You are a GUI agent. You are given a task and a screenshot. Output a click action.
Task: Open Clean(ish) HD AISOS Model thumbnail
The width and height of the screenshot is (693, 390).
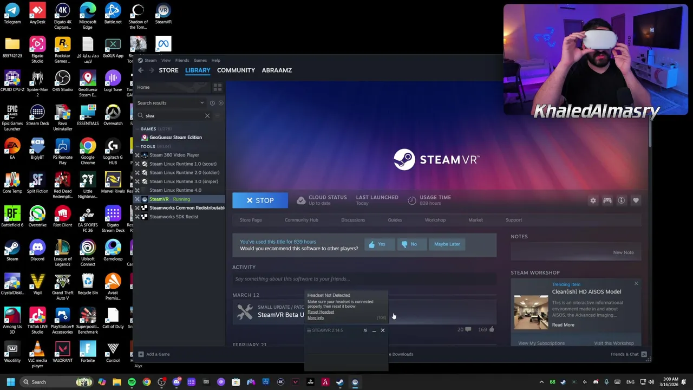tap(531, 312)
